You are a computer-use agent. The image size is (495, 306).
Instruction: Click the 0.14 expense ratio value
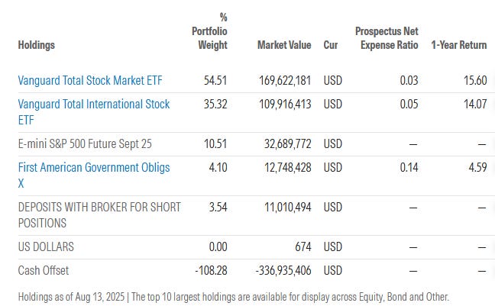409,167
